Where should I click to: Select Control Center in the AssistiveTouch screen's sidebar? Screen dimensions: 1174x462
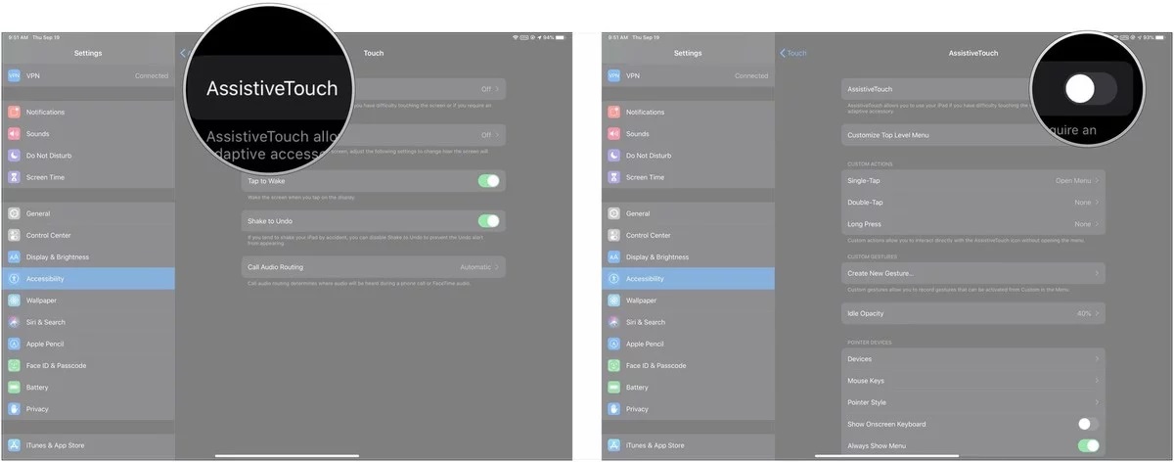(649, 235)
